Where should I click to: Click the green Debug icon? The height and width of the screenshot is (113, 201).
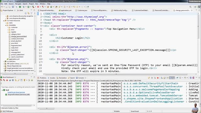[x=24, y=7]
